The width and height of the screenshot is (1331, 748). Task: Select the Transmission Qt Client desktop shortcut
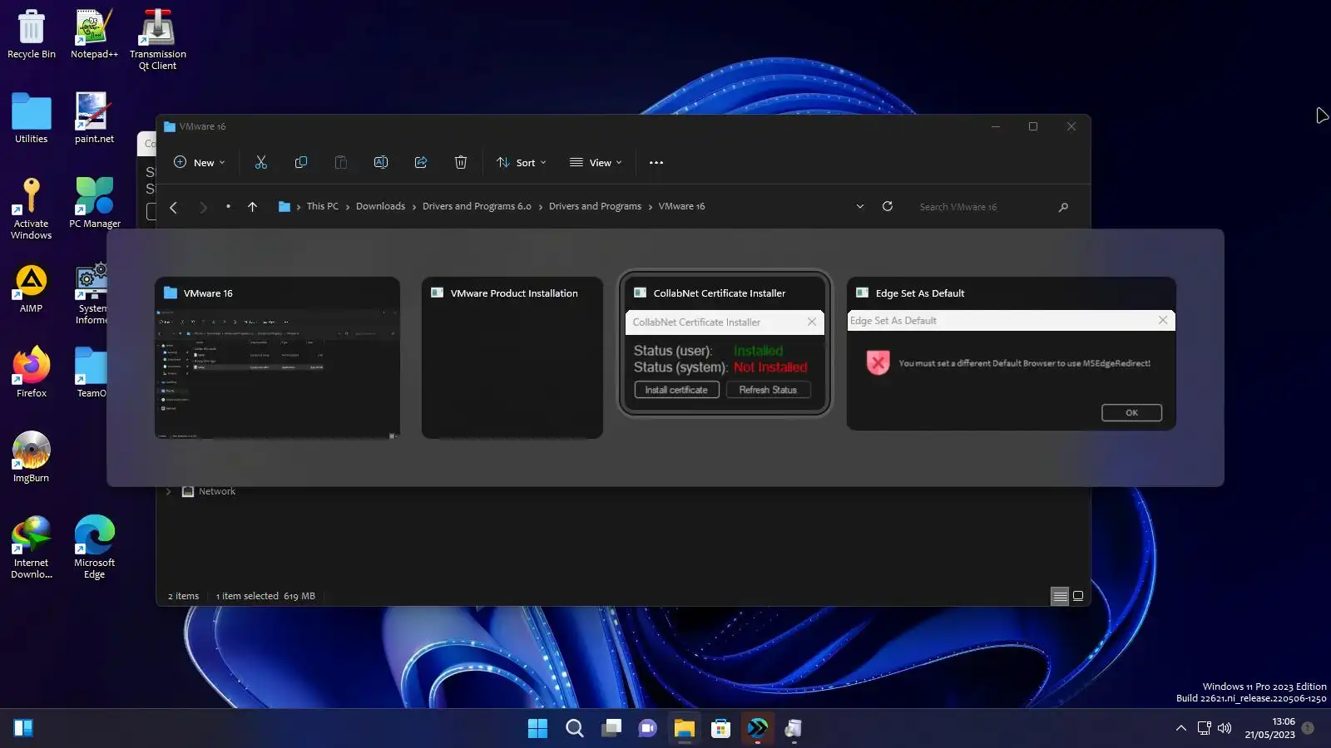pos(157,40)
